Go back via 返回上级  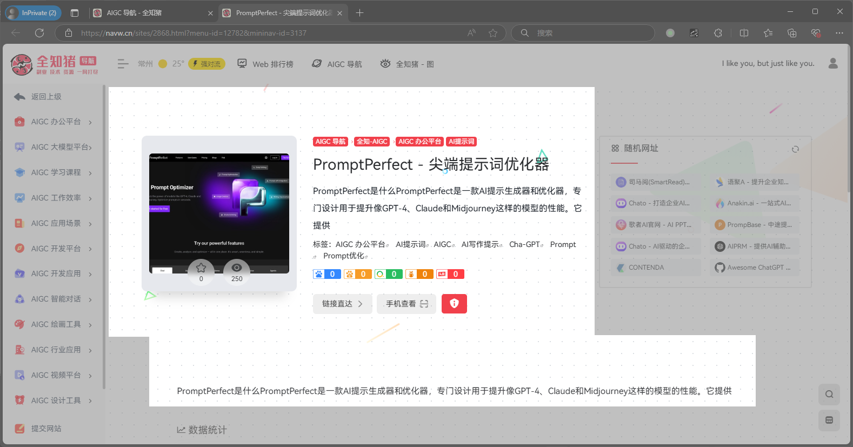point(38,96)
